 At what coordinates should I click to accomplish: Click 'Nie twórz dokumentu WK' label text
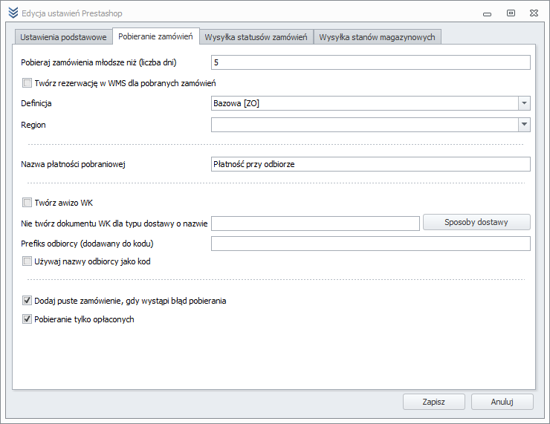[114, 224]
